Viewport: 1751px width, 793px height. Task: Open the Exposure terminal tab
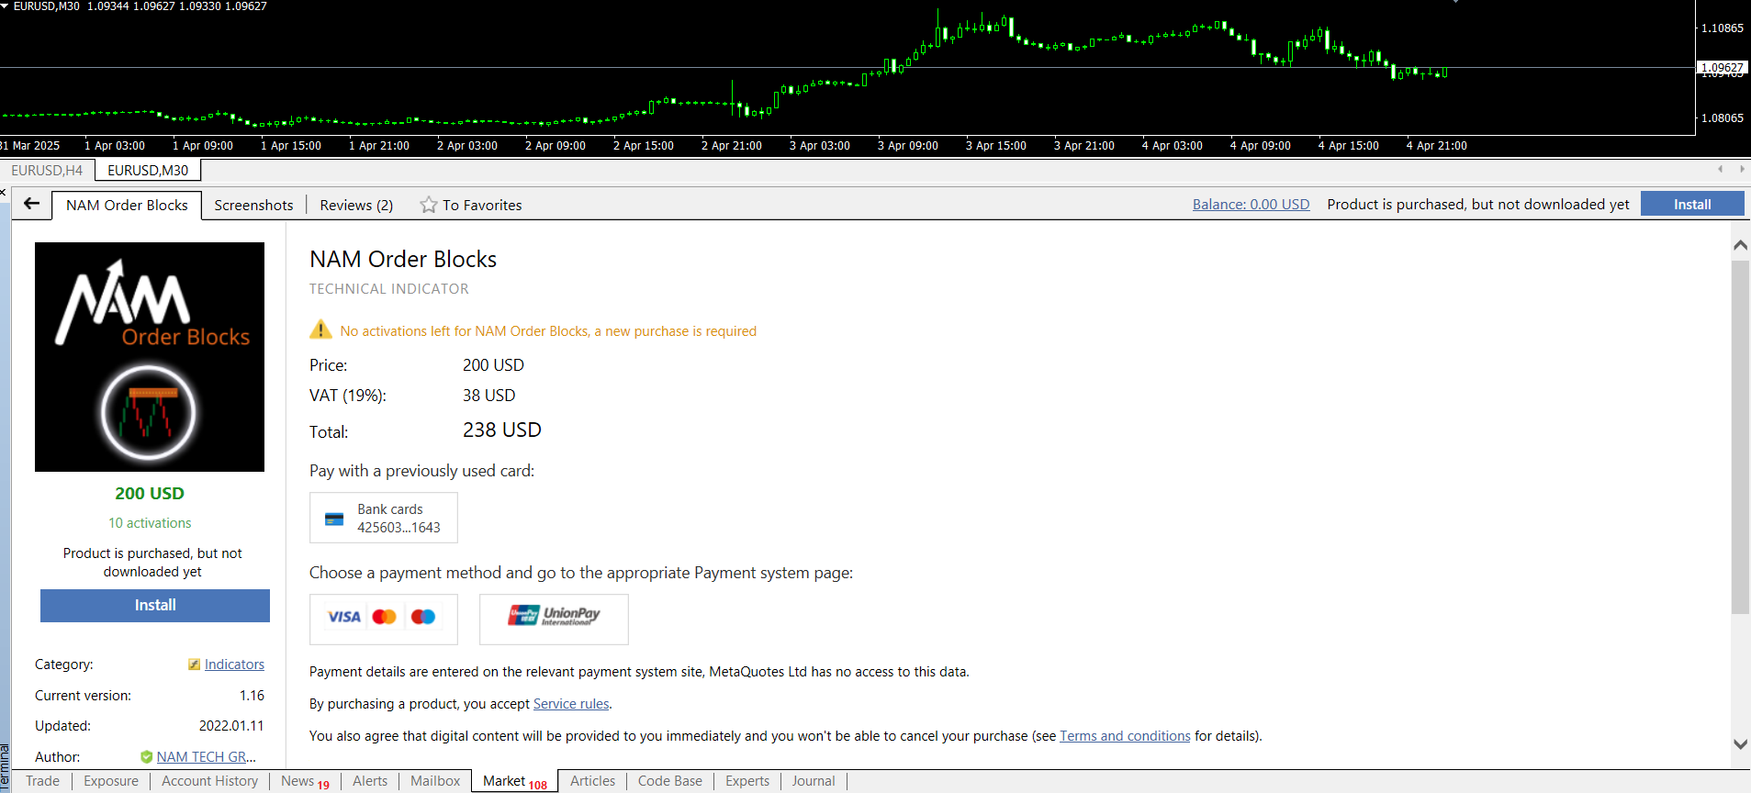point(111,781)
